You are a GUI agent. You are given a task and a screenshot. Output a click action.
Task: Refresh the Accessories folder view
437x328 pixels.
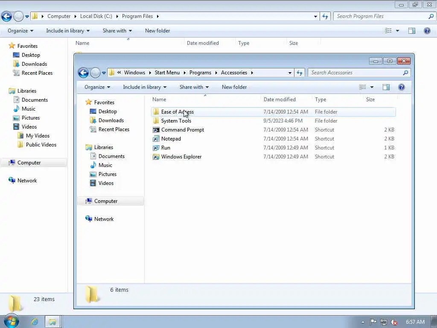[x=300, y=73]
